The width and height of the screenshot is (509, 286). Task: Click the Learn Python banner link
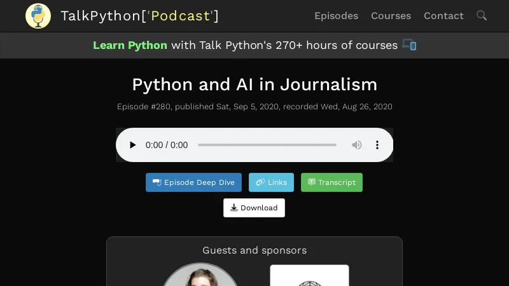(130, 45)
